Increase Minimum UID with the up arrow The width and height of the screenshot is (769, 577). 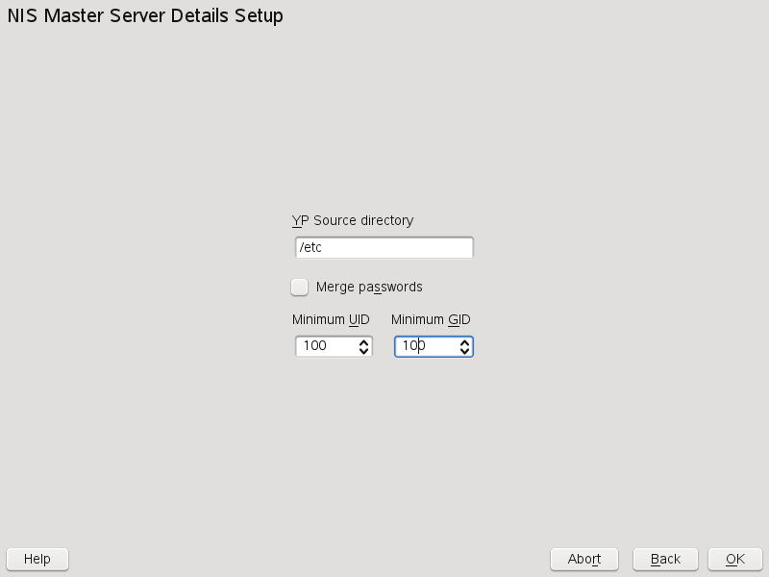pyautogui.click(x=363, y=341)
